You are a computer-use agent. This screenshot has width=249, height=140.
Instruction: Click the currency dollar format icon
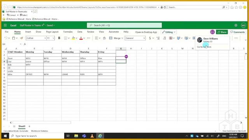[x=150, y=38]
